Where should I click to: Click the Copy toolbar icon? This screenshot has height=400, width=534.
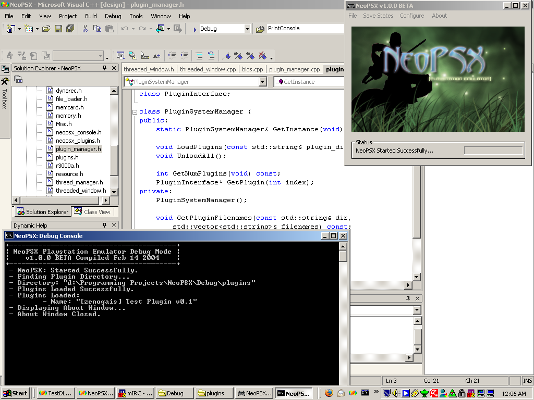tap(97, 29)
